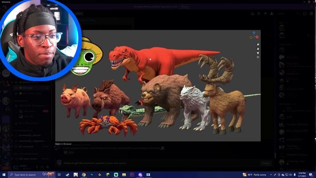Click the Follow button beside channel notice

tap(266, 163)
